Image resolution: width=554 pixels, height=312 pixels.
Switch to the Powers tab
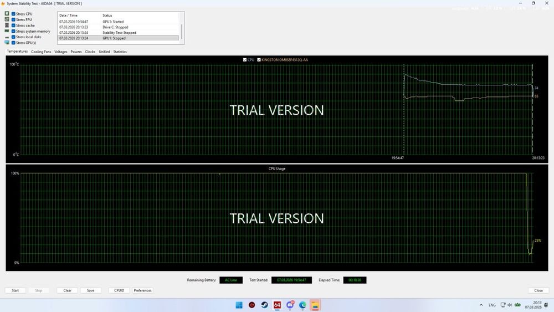tap(76, 52)
